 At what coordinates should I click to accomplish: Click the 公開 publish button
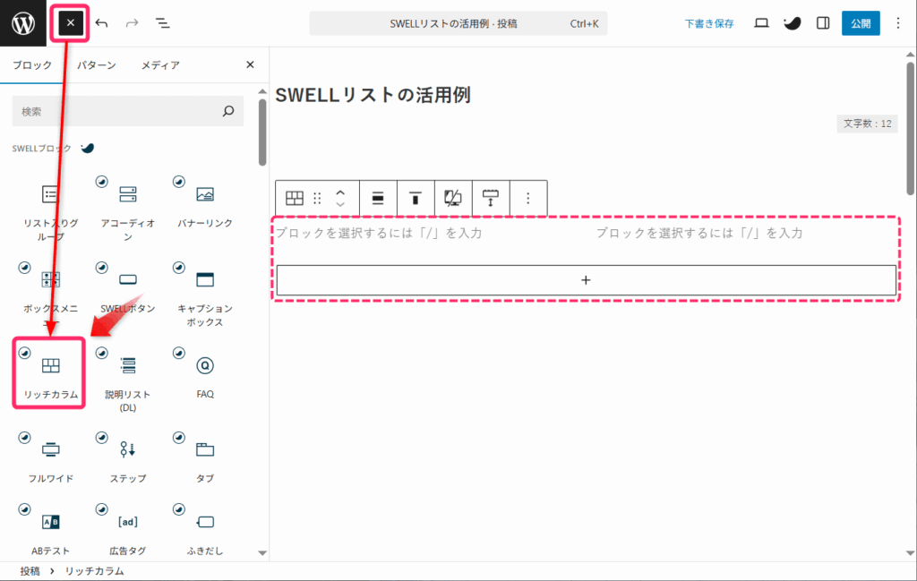point(861,23)
